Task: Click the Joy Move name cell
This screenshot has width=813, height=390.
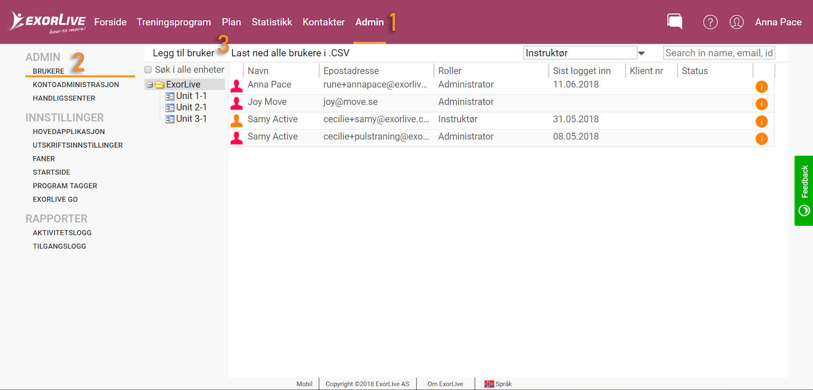Action: [x=267, y=102]
